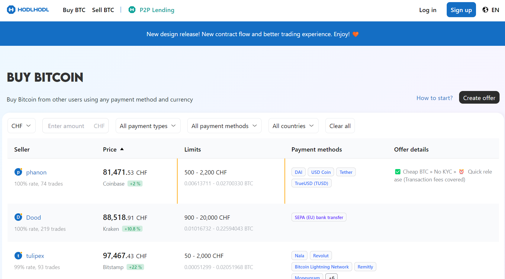Expand the +6 more payment methods badge
The width and height of the screenshot is (505, 279).
331,277
